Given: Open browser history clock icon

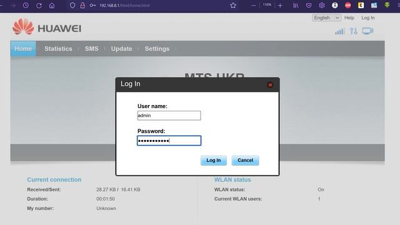Looking at the screenshot, I should 26,6.
